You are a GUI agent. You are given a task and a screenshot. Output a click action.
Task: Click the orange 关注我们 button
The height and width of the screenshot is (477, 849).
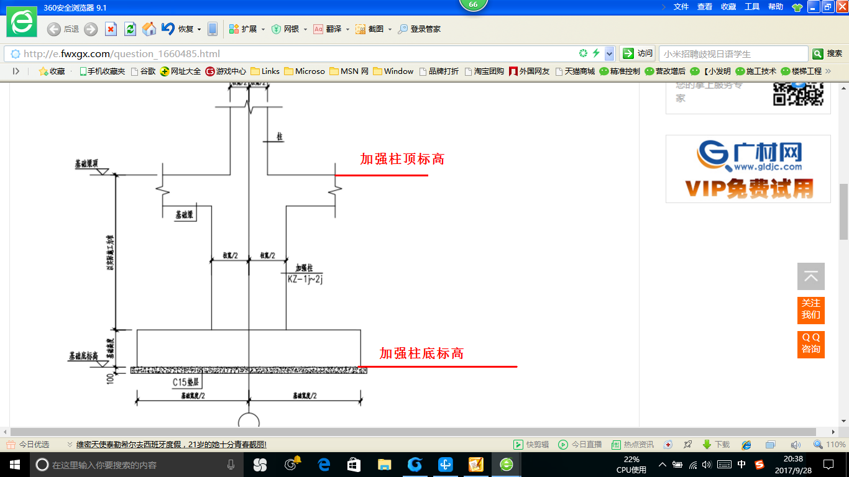click(x=811, y=310)
